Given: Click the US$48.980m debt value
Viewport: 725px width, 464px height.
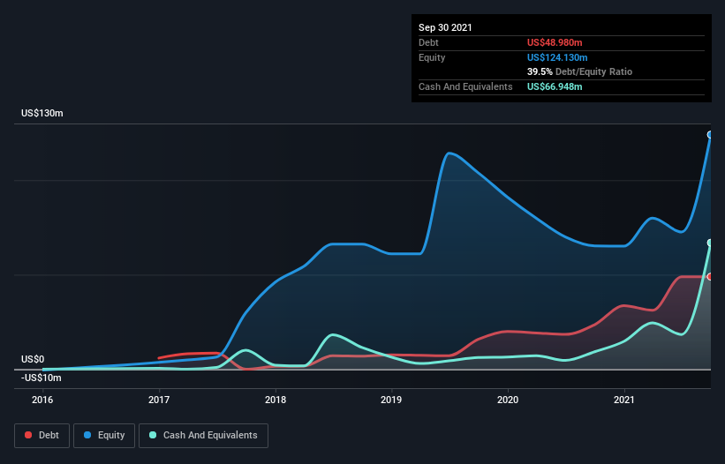Looking at the screenshot, I should pos(555,42).
